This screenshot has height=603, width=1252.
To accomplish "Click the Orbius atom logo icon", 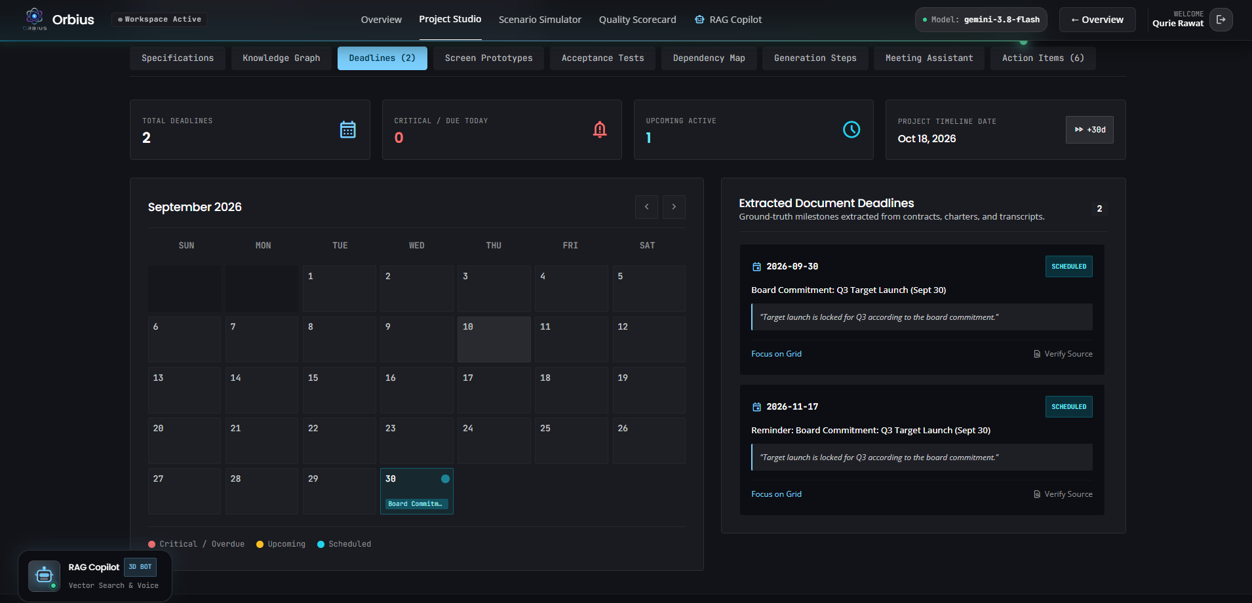I will click(x=35, y=18).
